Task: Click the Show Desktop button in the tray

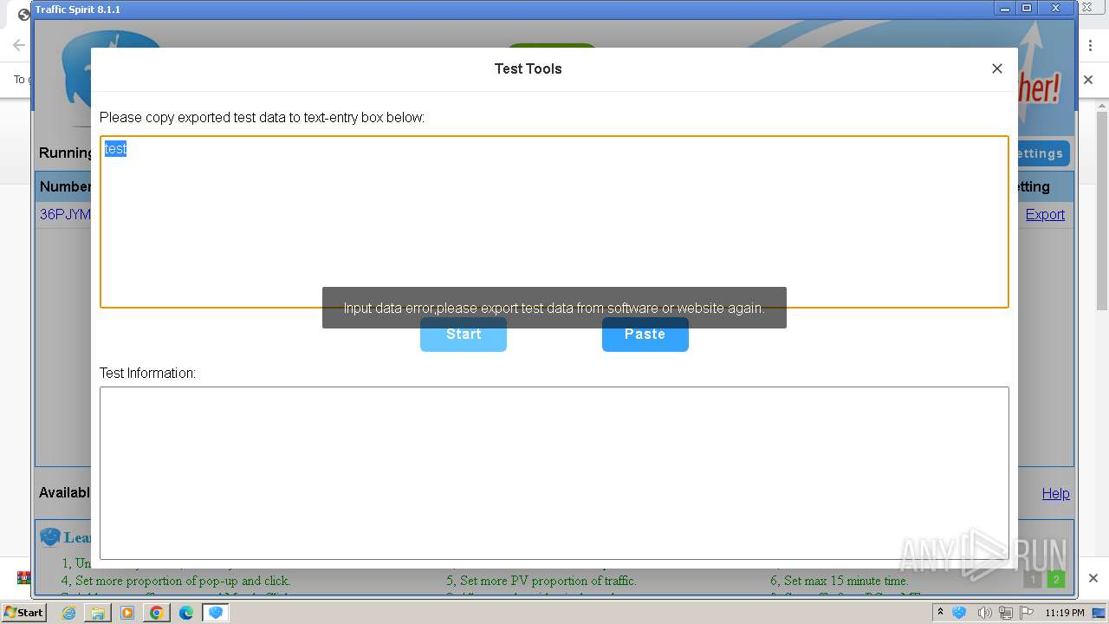Action: (1099, 613)
